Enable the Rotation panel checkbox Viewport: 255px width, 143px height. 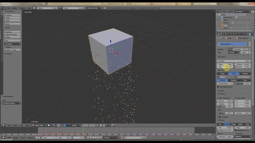[220, 117]
